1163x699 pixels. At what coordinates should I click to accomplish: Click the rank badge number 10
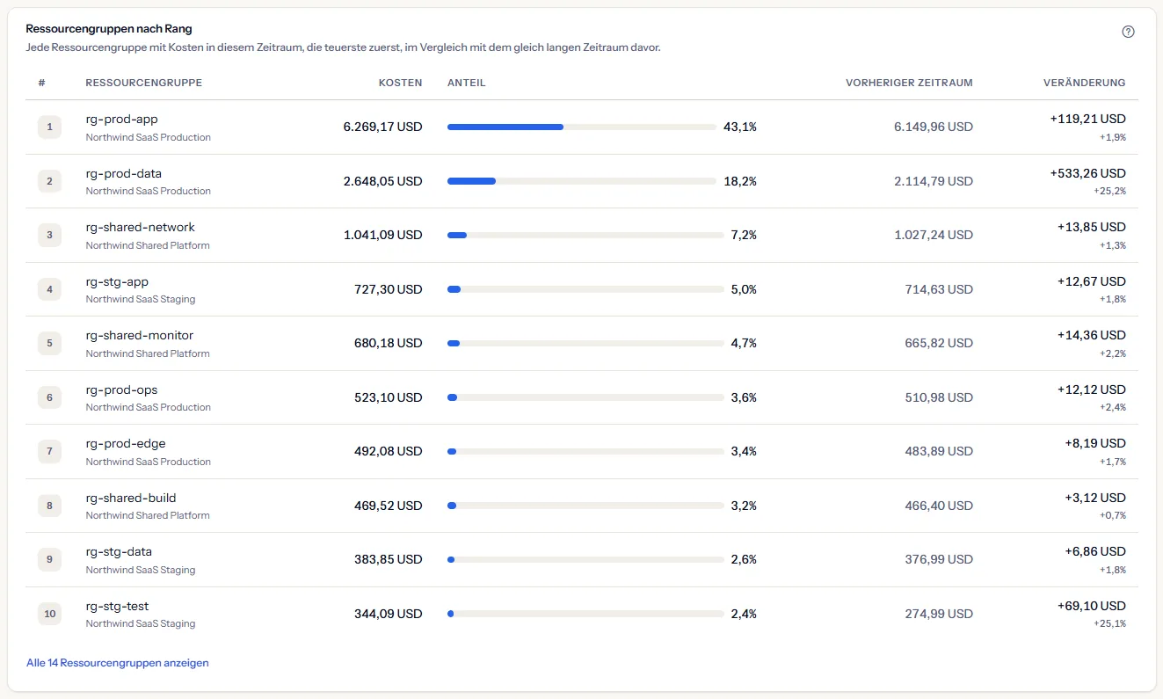(x=49, y=614)
